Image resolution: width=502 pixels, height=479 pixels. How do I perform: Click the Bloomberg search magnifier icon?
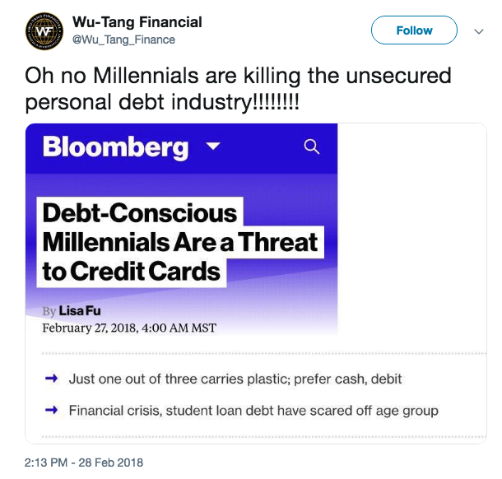click(x=311, y=146)
